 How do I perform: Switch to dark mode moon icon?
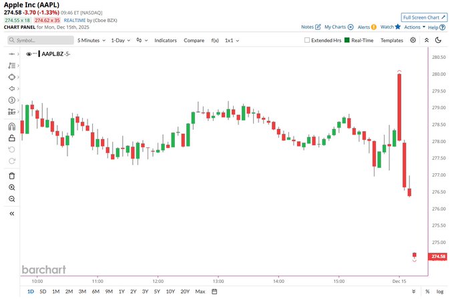pyautogui.click(x=439, y=40)
